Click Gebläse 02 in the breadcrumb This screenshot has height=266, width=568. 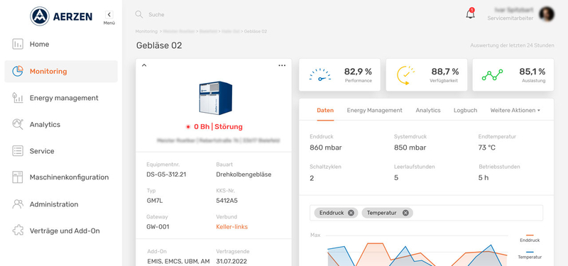coord(256,31)
